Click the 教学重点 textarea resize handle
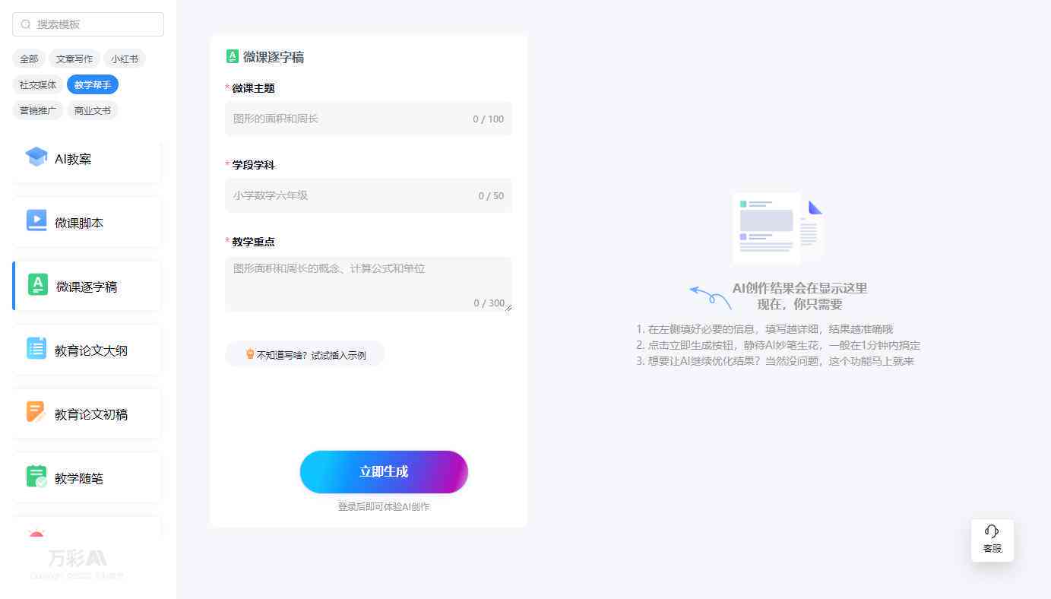The image size is (1051, 599). pyautogui.click(x=508, y=308)
